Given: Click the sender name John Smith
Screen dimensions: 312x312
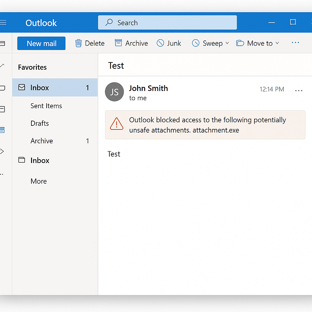Looking at the screenshot, I should click(148, 88).
